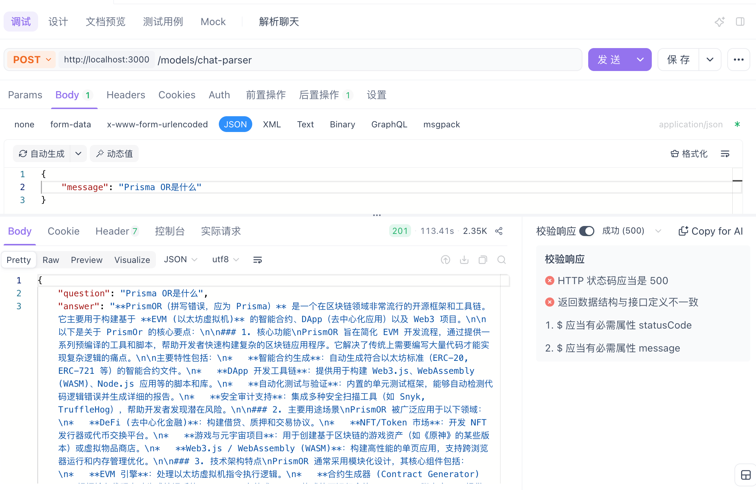This screenshot has height=490, width=756.
Task: Open the three-dots more options menu
Action: [x=738, y=60]
